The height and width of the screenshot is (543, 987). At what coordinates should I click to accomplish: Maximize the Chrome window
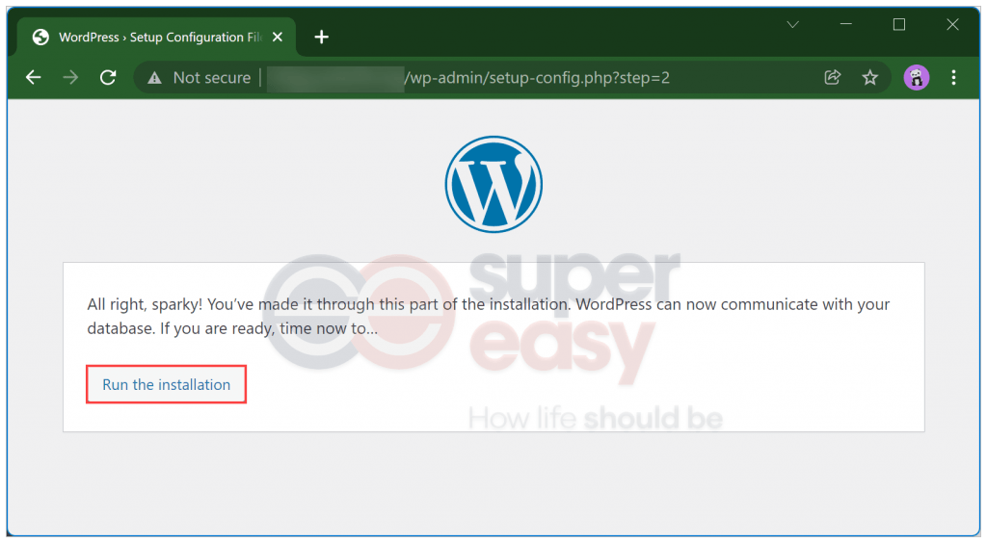pyautogui.click(x=899, y=24)
